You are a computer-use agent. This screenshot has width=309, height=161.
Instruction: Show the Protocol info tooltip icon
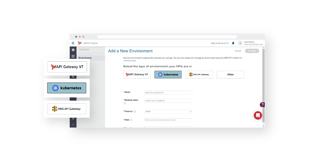pyautogui.click(x=135, y=112)
